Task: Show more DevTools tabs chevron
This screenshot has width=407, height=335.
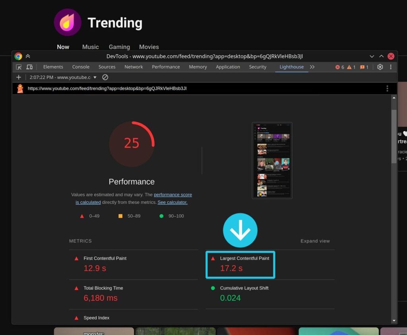Action: (312, 67)
